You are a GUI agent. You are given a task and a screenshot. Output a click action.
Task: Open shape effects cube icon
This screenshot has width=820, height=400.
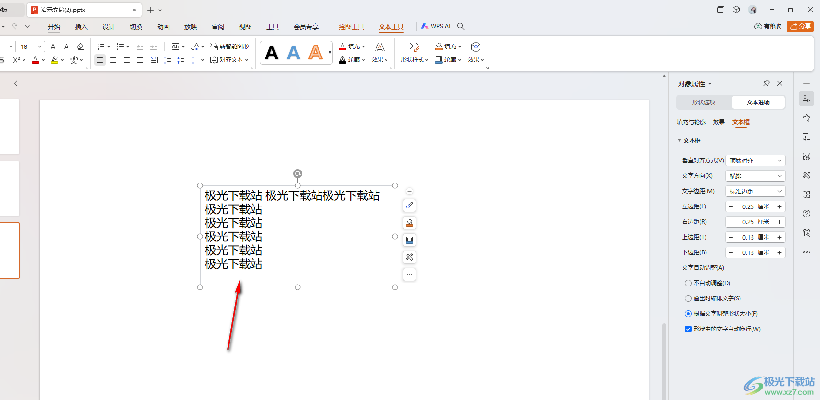tap(476, 47)
